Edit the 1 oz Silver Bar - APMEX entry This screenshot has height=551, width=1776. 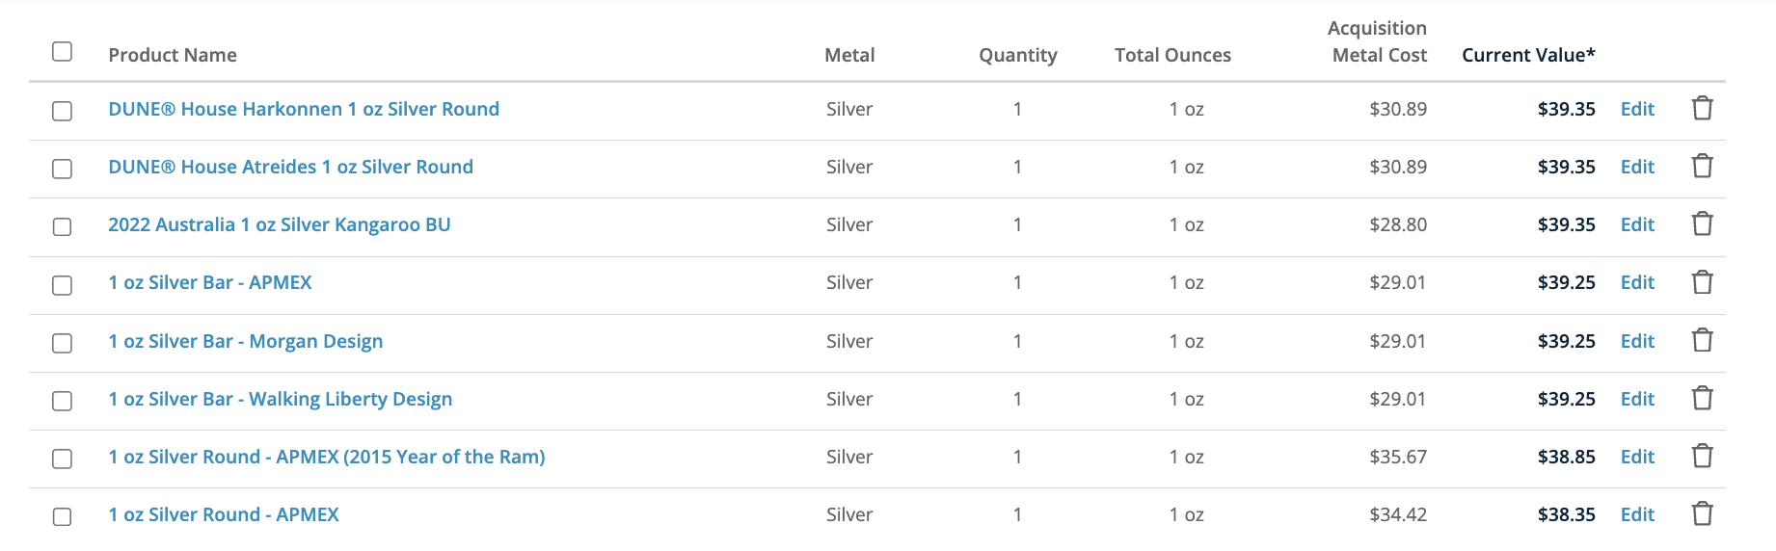tap(1637, 282)
